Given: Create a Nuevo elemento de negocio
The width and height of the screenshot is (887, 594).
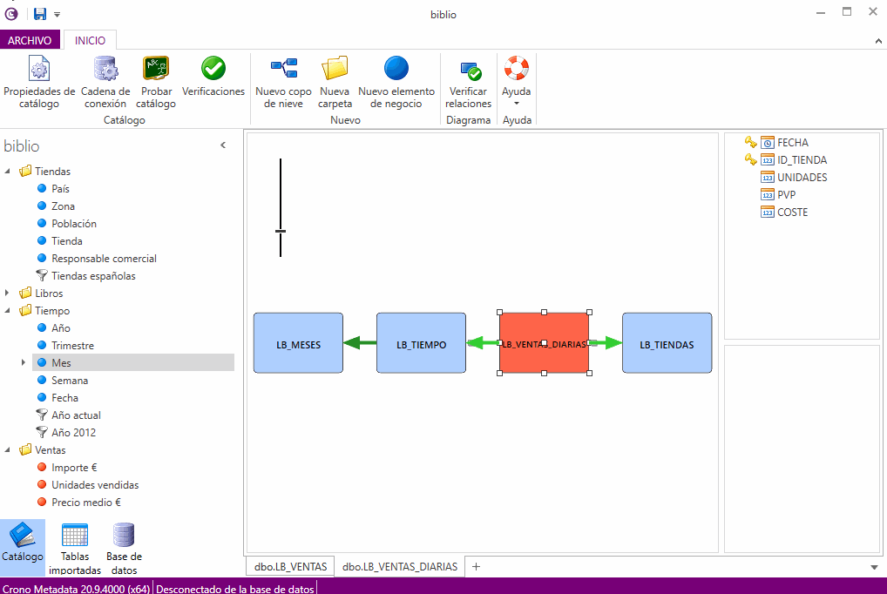Looking at the screenshot, I should pyautogui.click(x=396, y=81).
